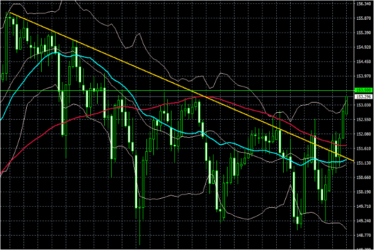Click the 150.190 axis label
This screenshot has width=374, height=250.
click(x=364, y=192)
